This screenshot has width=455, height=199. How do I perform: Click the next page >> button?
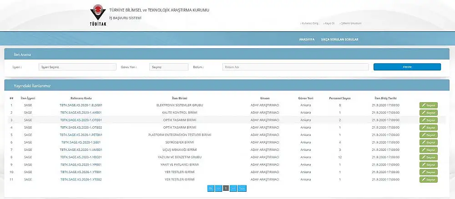click(233, 189)
